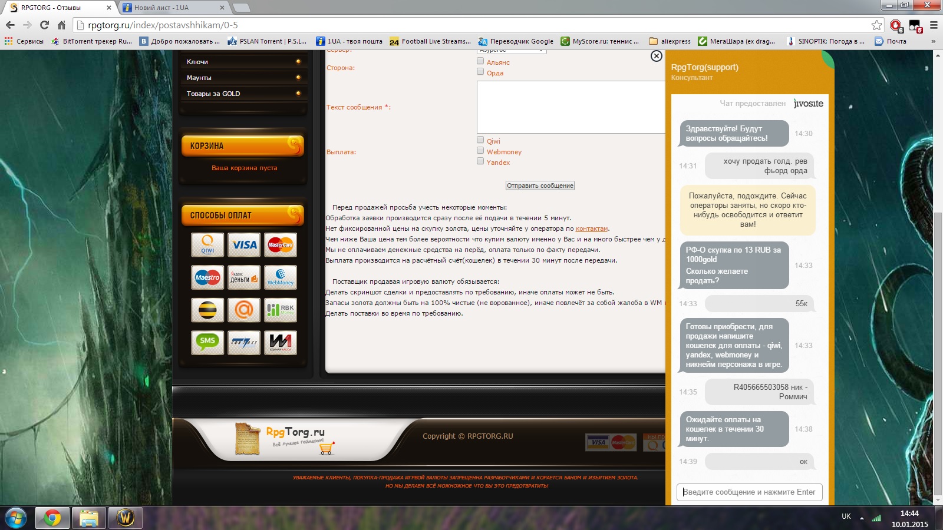Viewport: 943px width, 530px height.
Task: Open Football Live Streams bookmark
Action: click(x=430, y=41)
